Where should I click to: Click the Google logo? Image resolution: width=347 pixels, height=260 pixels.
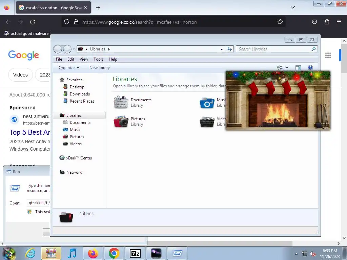tap(23, 55)
